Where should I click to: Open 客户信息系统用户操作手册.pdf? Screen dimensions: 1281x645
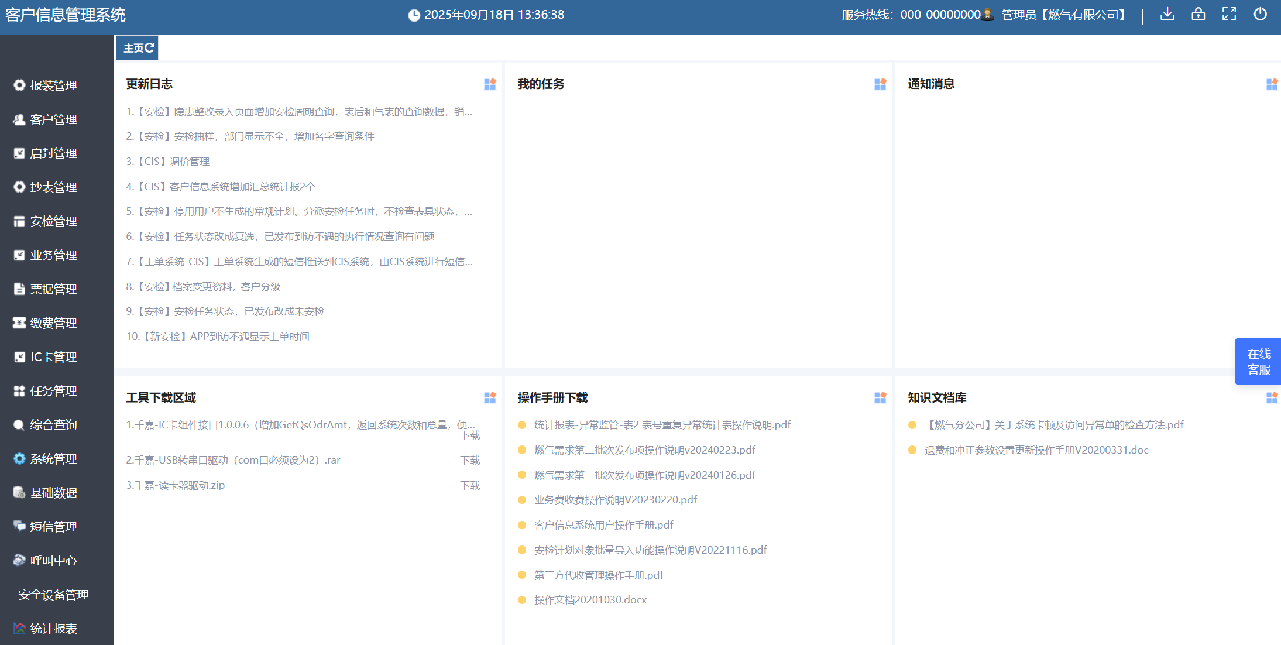click(x=603, y=525)
